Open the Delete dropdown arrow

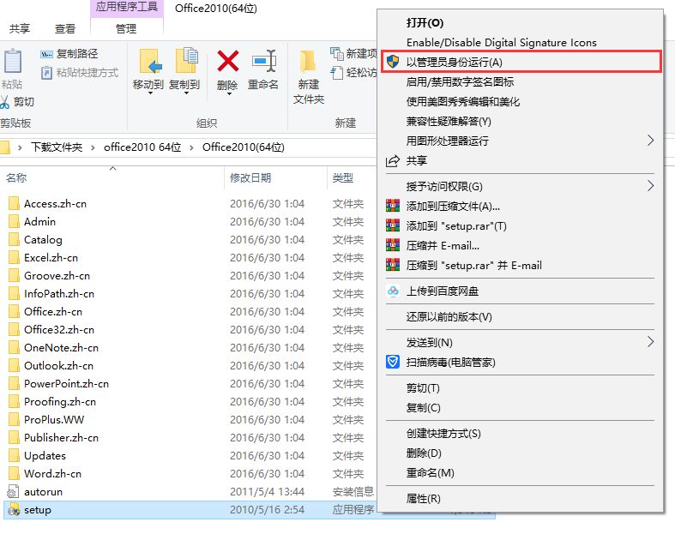click(x=229, y=93)
